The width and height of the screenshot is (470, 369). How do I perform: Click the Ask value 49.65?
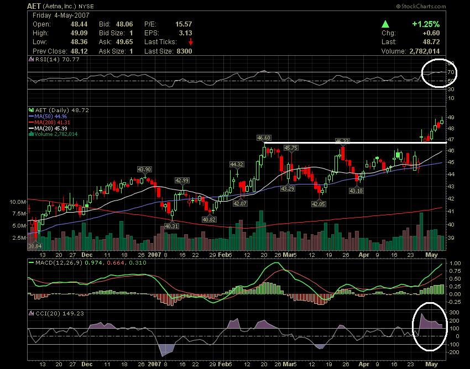tap(124, 42)
